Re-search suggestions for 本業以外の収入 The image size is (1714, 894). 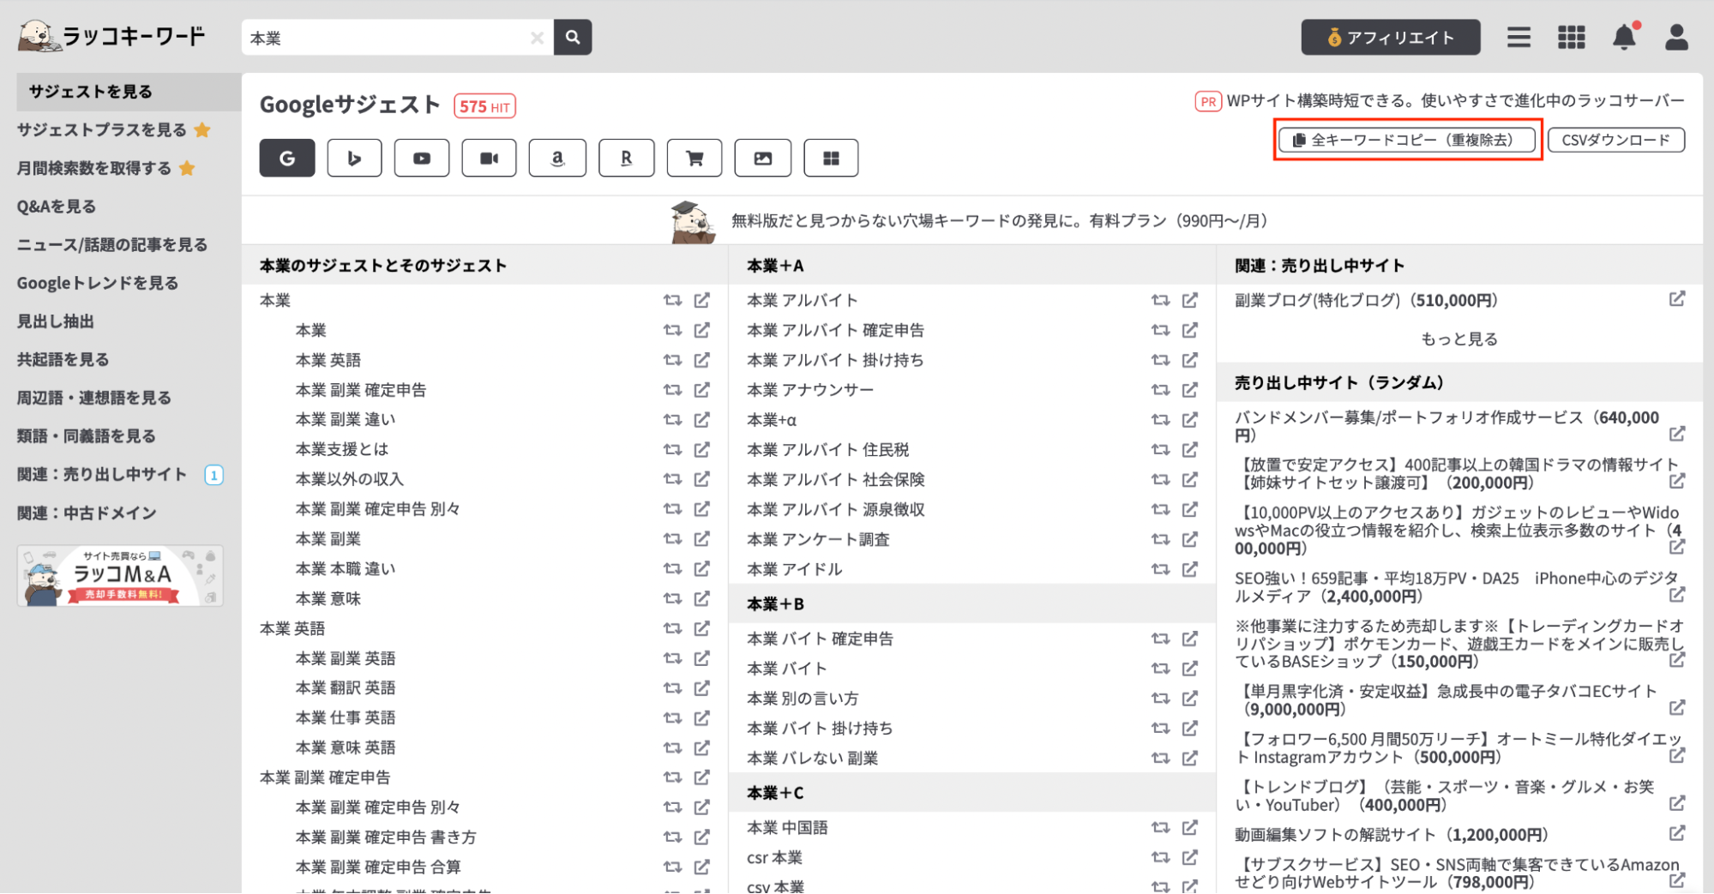[x=672, y=479]
